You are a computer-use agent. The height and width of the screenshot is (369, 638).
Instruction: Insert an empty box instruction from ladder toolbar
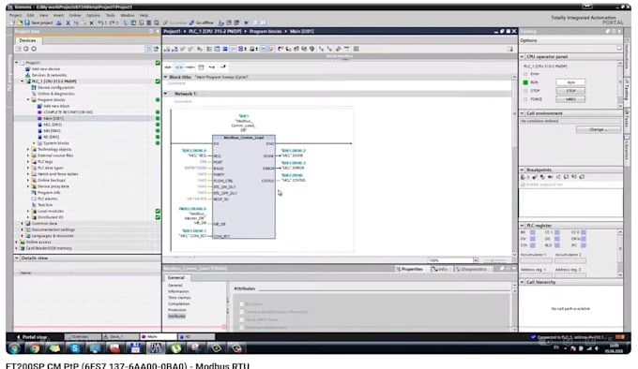click(201, 67)
